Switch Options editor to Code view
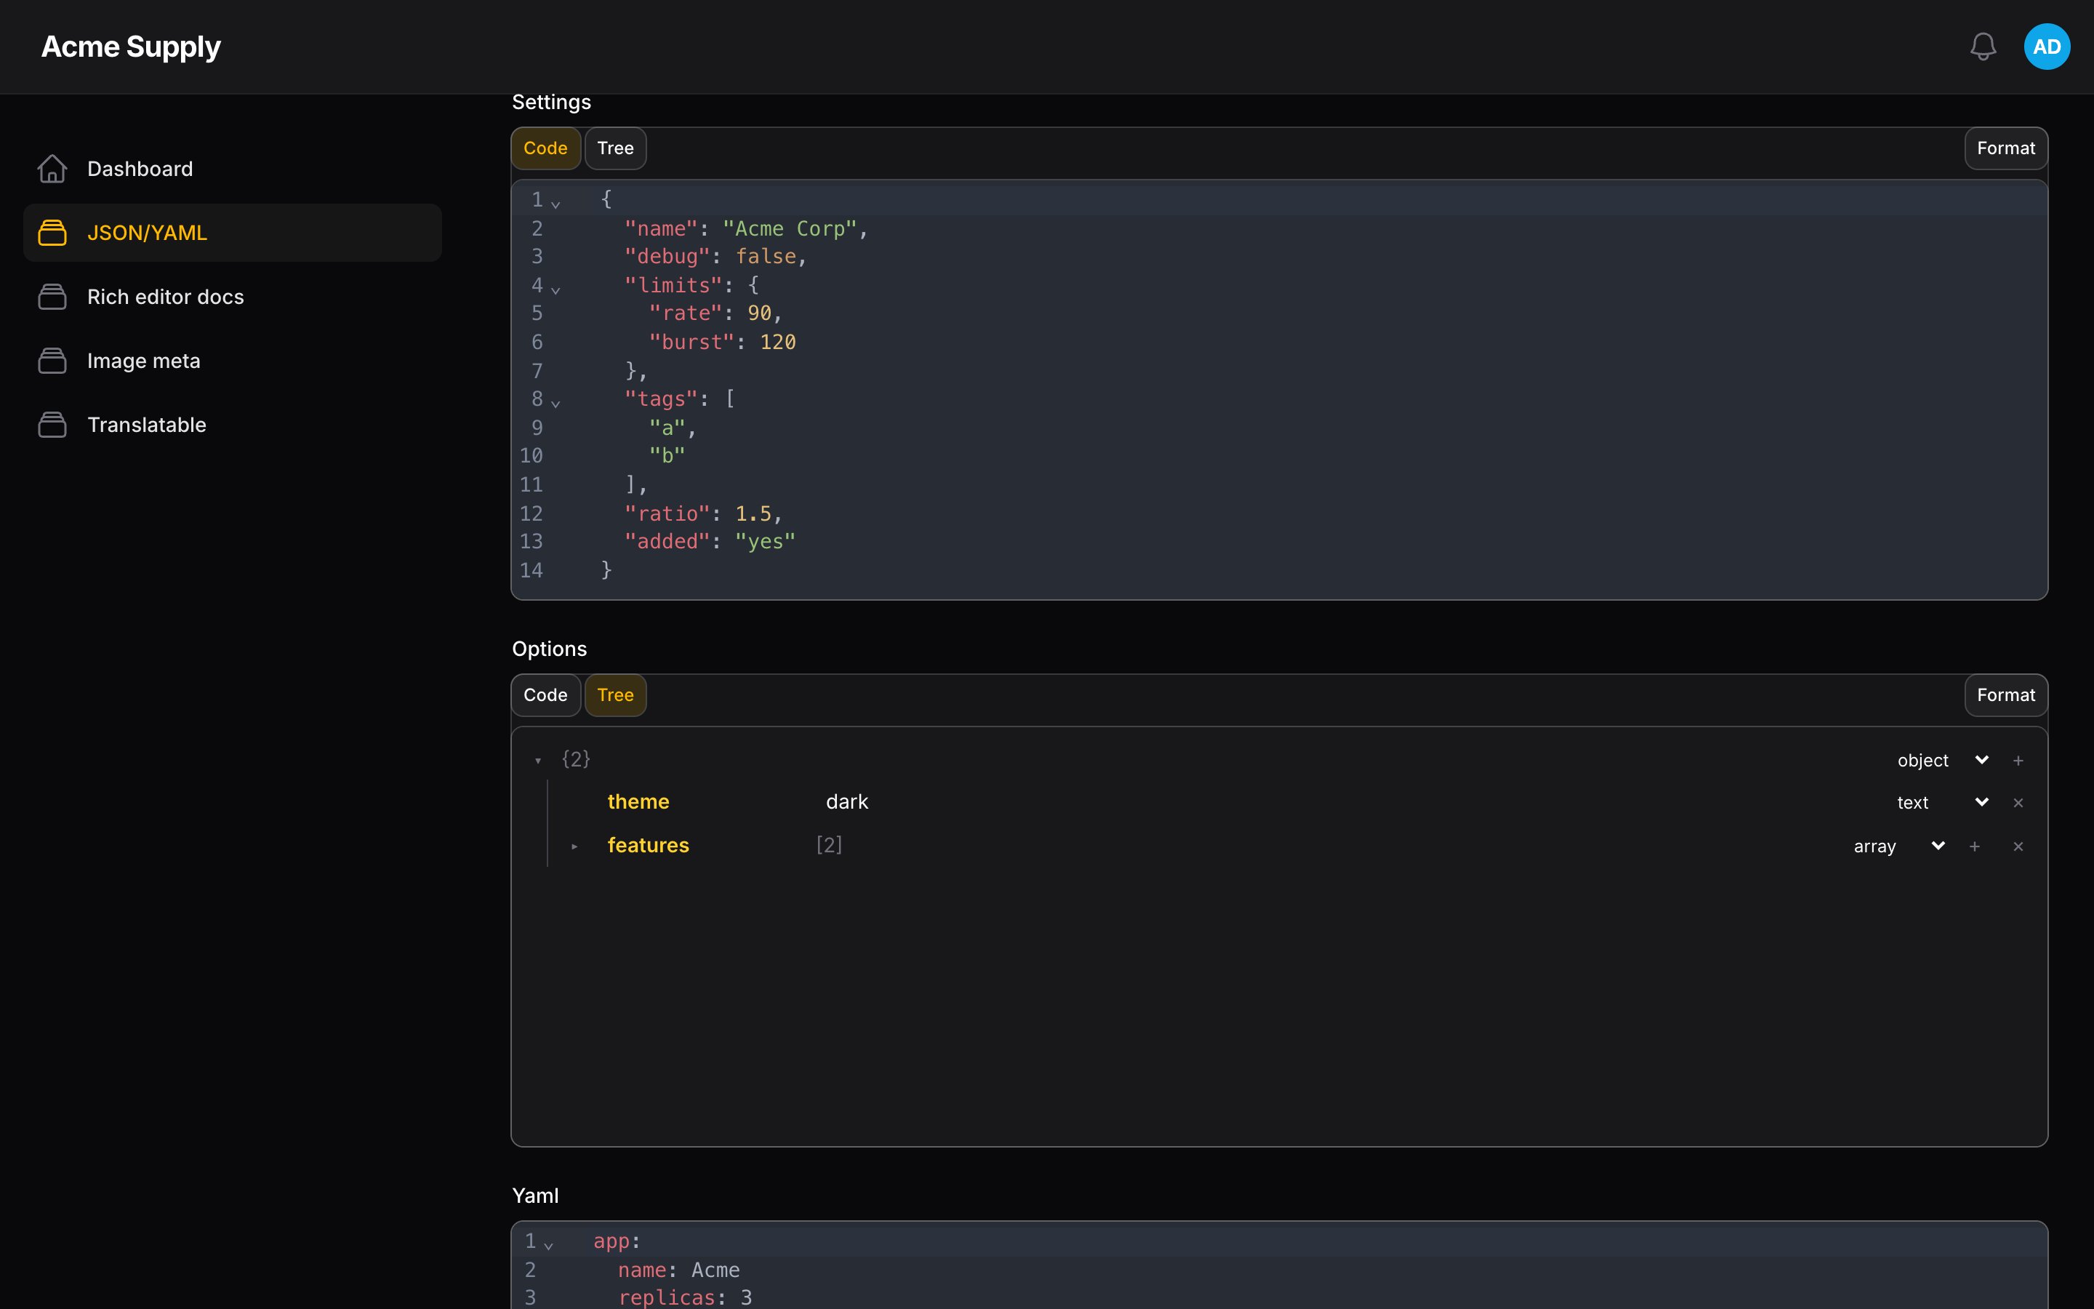Viewport: 2094px width, 1309px height. coord(545,695)
